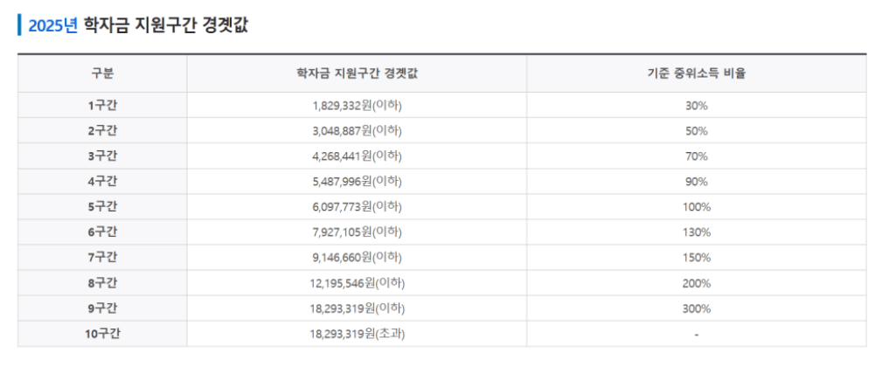896x374 pixels.
Task: Click the value '9,146,660원(이하)'
Action: 358,258
